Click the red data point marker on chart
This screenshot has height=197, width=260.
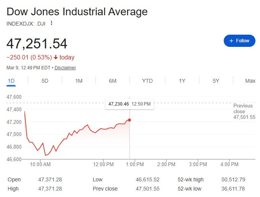(129, 120)
